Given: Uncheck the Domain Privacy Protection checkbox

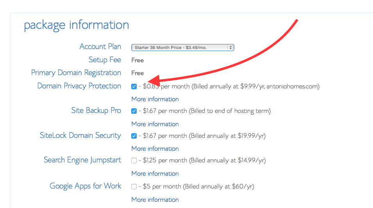Looking at the screenshot, I should 134,86.
